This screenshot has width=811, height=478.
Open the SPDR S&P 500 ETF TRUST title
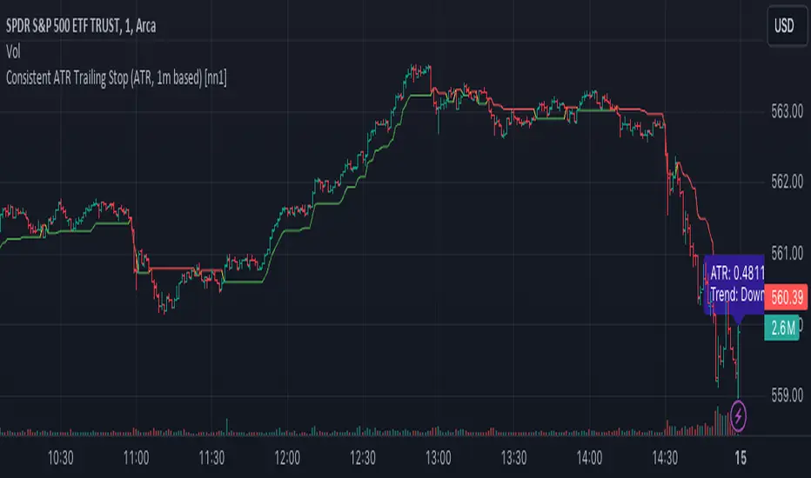click(81, 26)
